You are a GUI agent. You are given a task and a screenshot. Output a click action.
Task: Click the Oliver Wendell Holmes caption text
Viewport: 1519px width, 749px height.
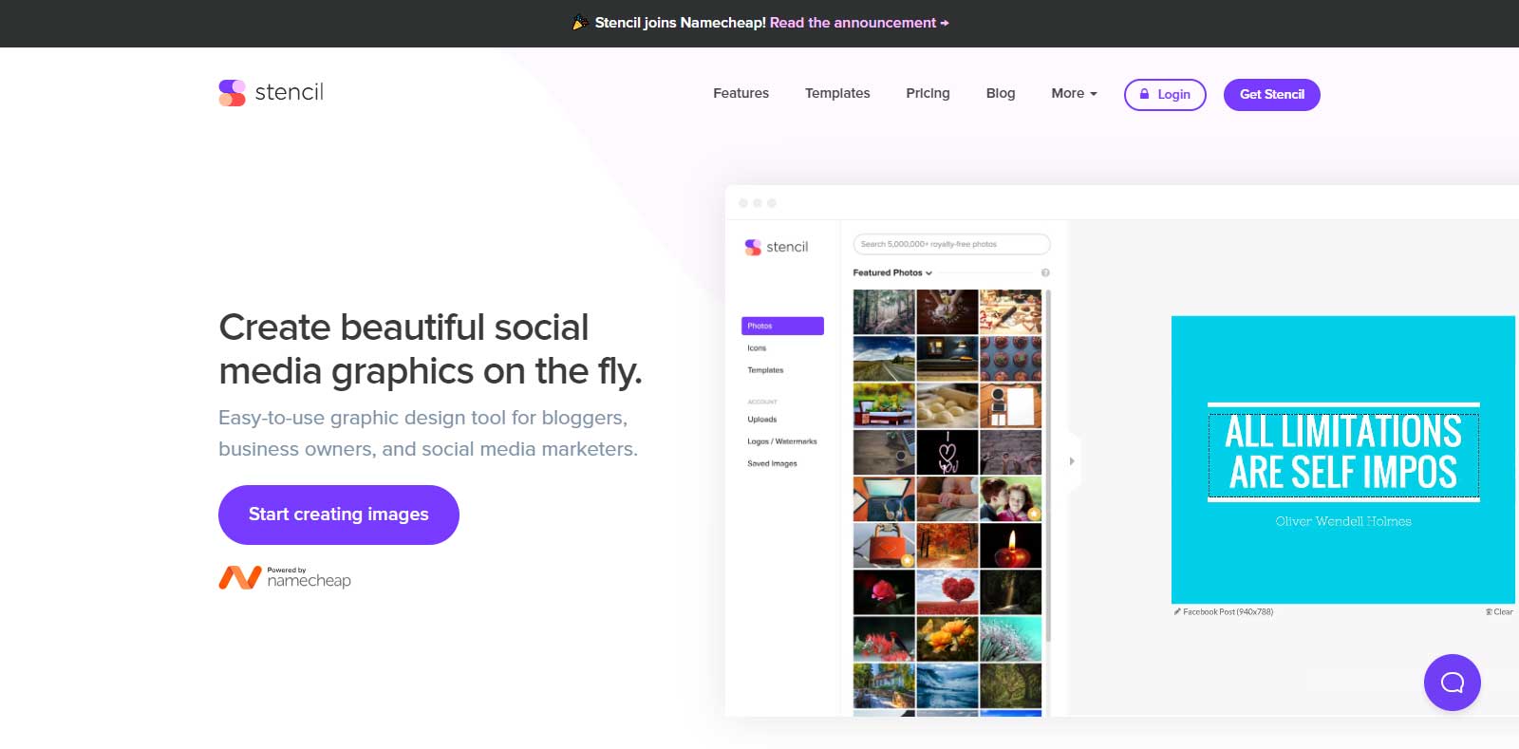pyautogui.click(x=1343, y=521)
